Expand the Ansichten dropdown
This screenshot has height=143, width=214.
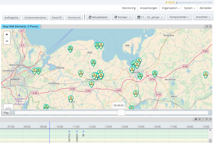point(203,17)
